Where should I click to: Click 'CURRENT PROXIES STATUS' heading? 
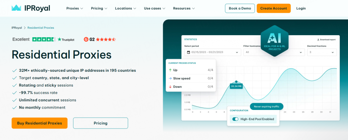(182, 63)
